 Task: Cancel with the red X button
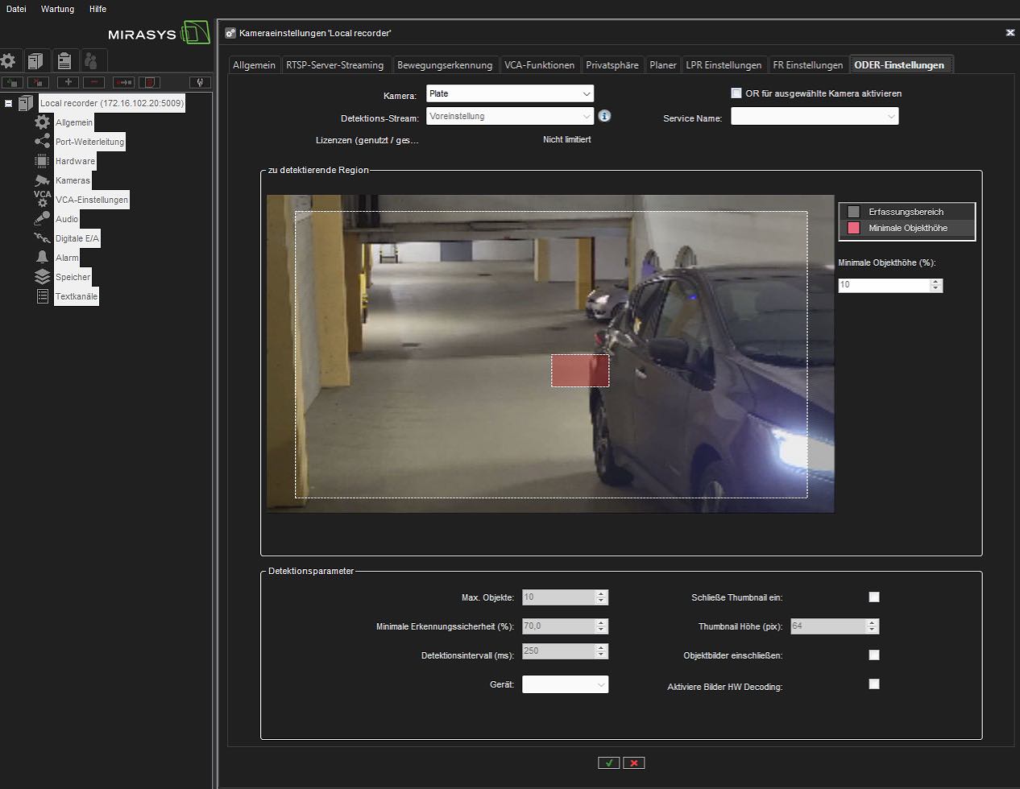click(x=634, y=762)
